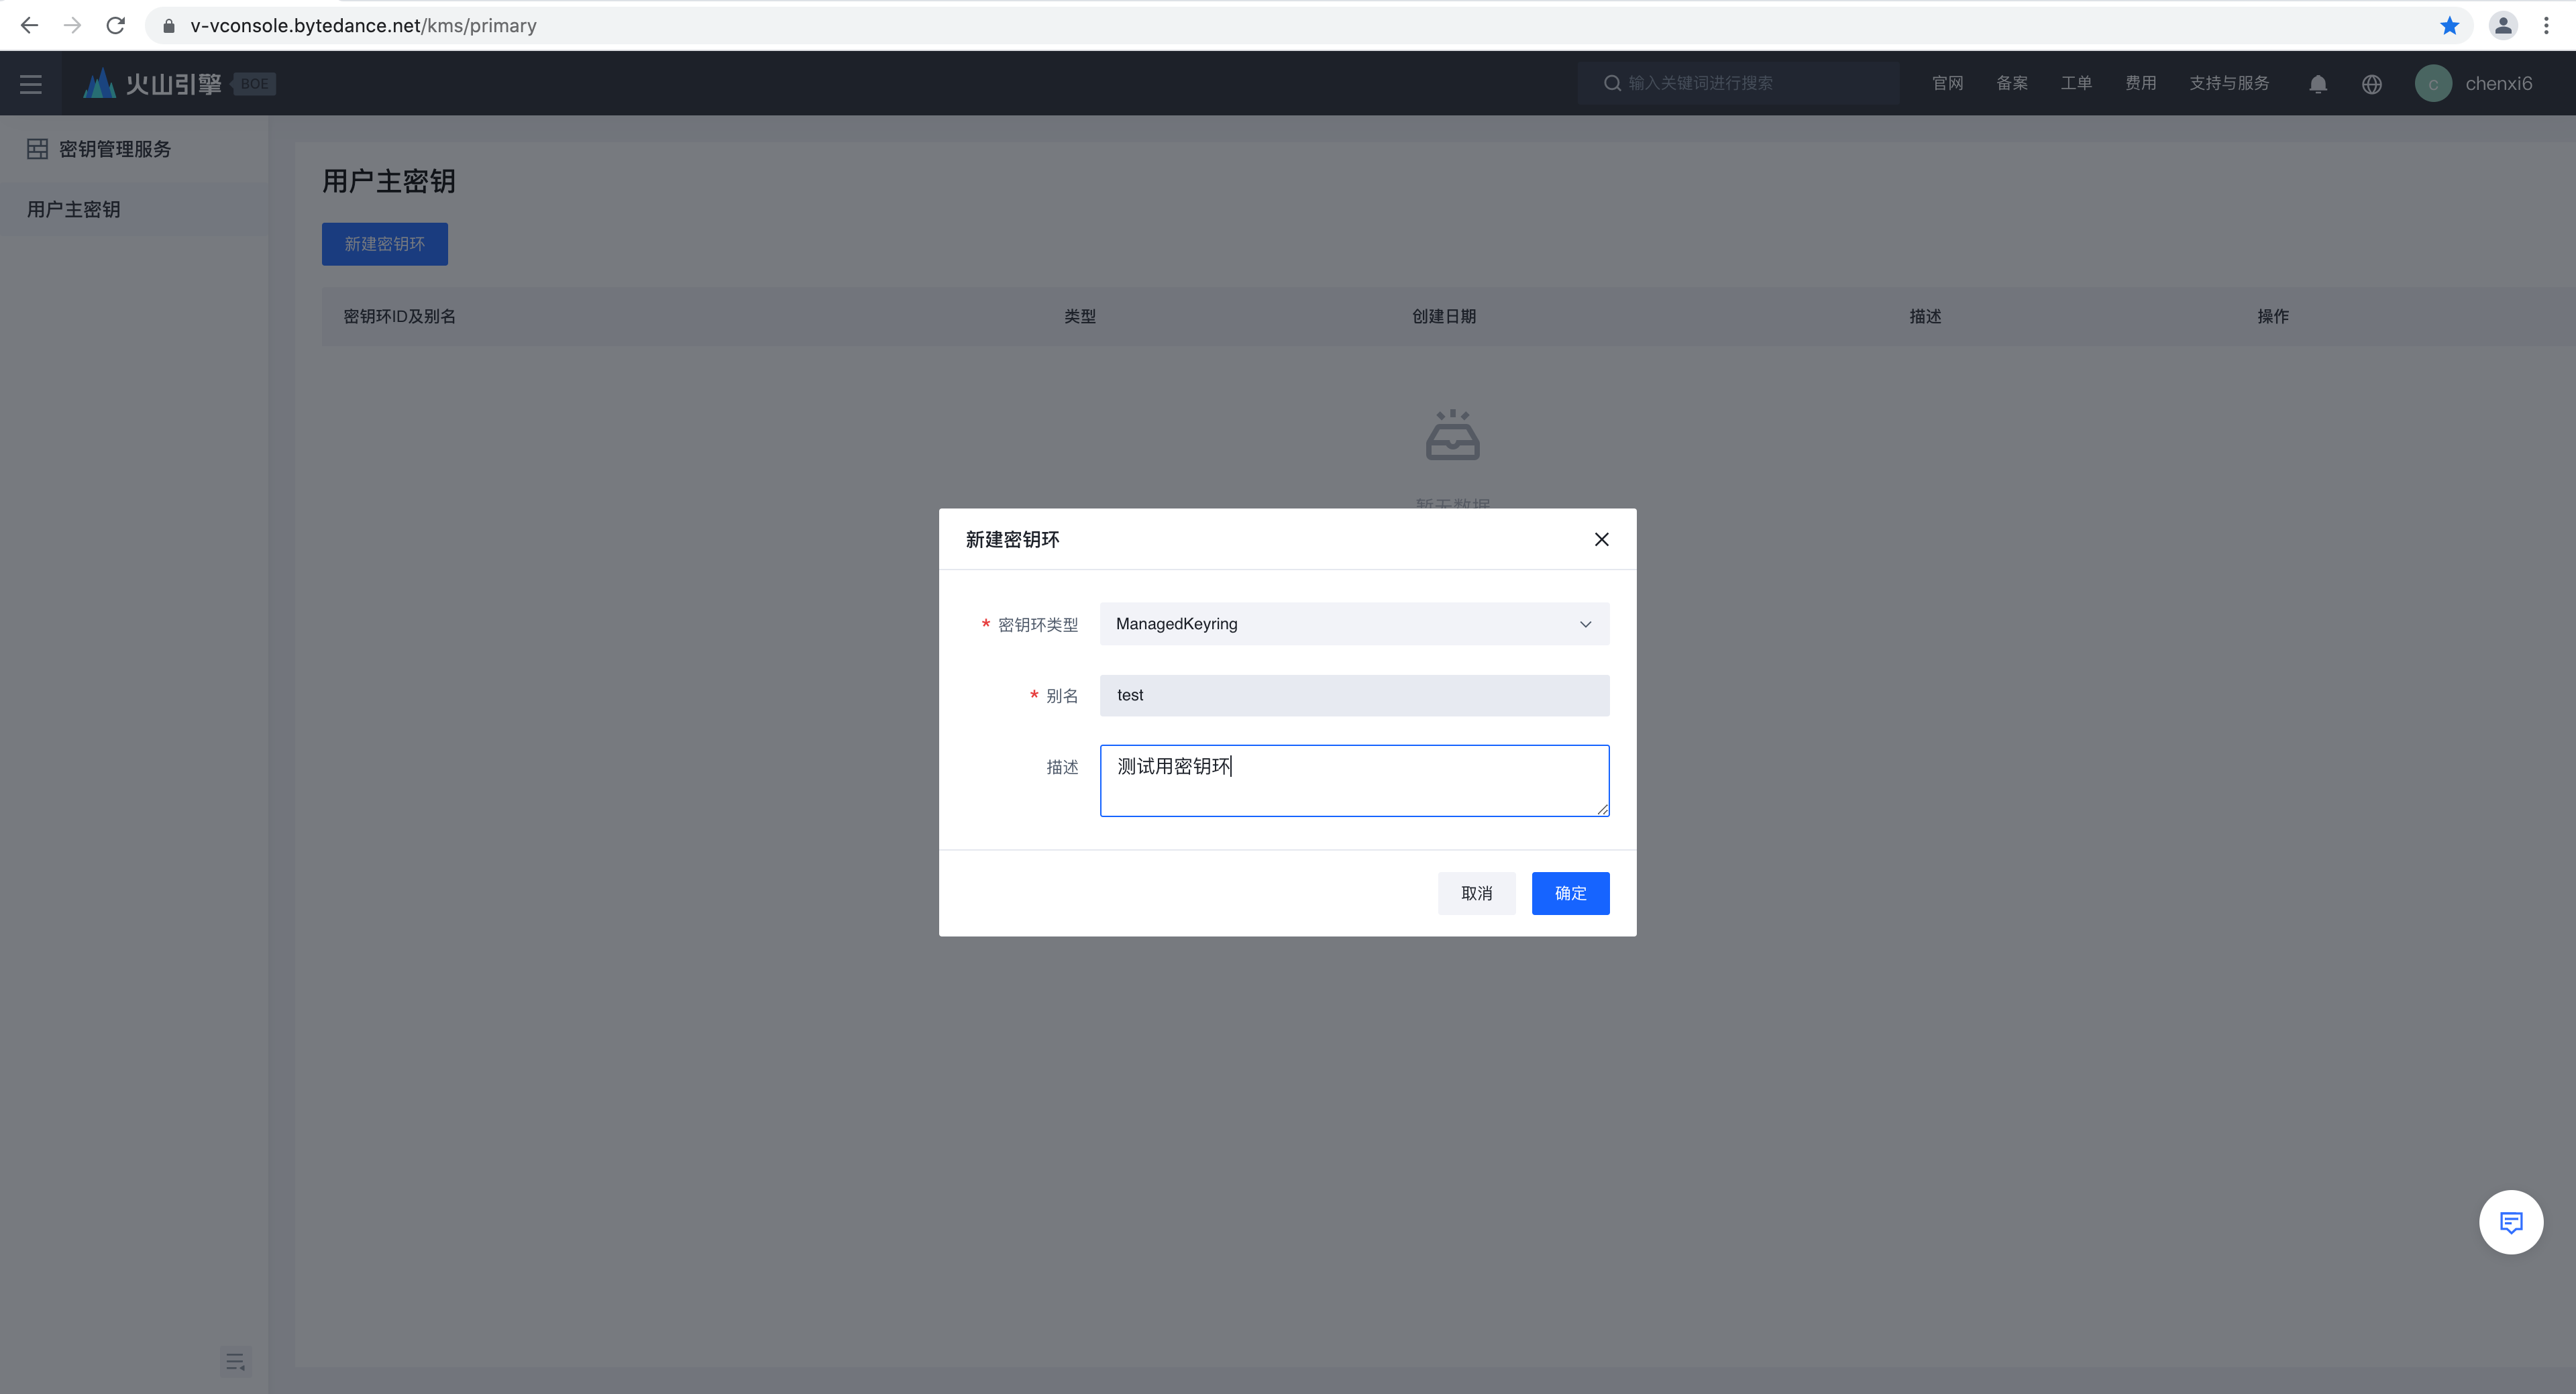This screenshot has width=2576, height=1394.
Task: Collapse the sidebar with the bottom icon
Action: [x=235, y=1362]
